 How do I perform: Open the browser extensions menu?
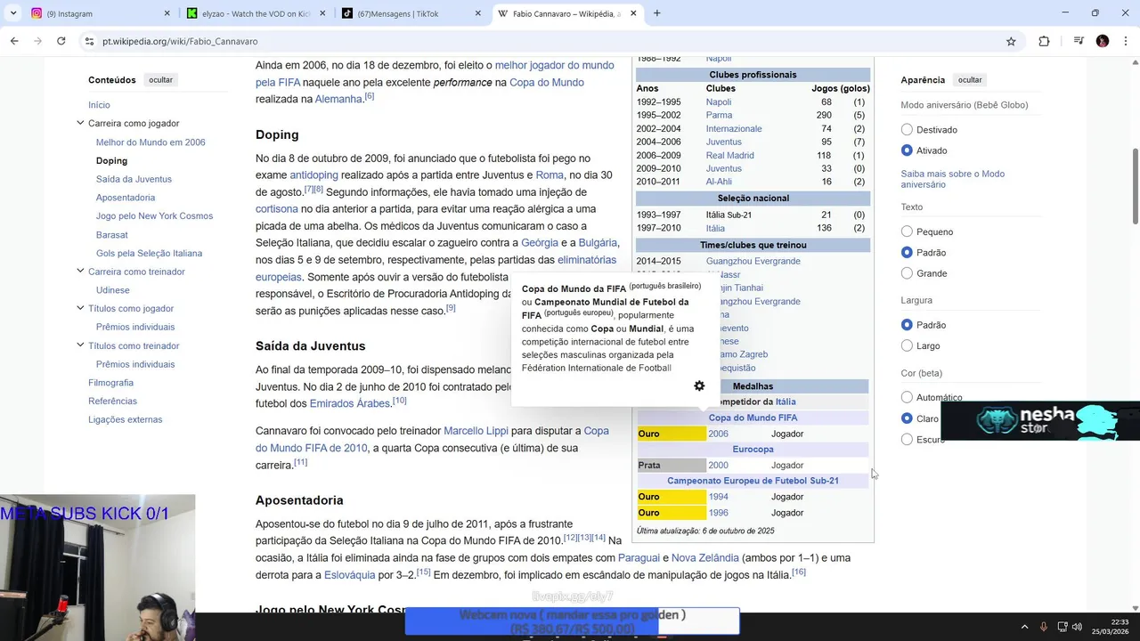(x=1044, y=41)
